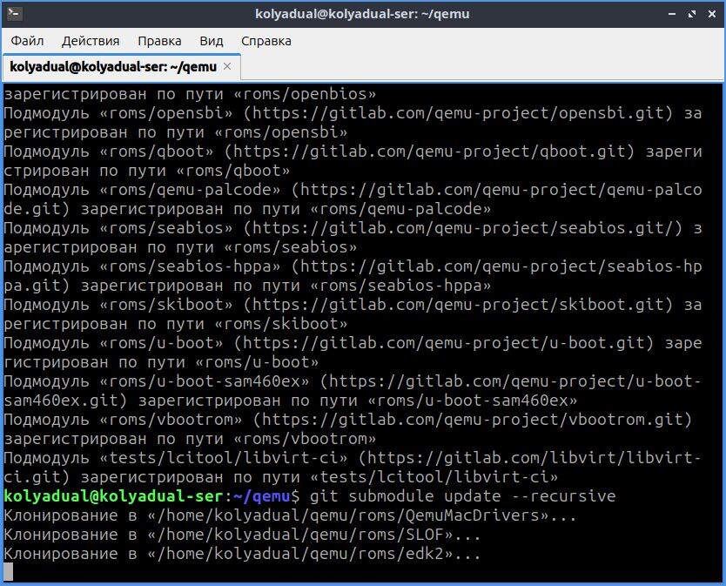This screenshot has width=726, height=586.
Task: Open the Правка menu
Action: pos(159,41)
